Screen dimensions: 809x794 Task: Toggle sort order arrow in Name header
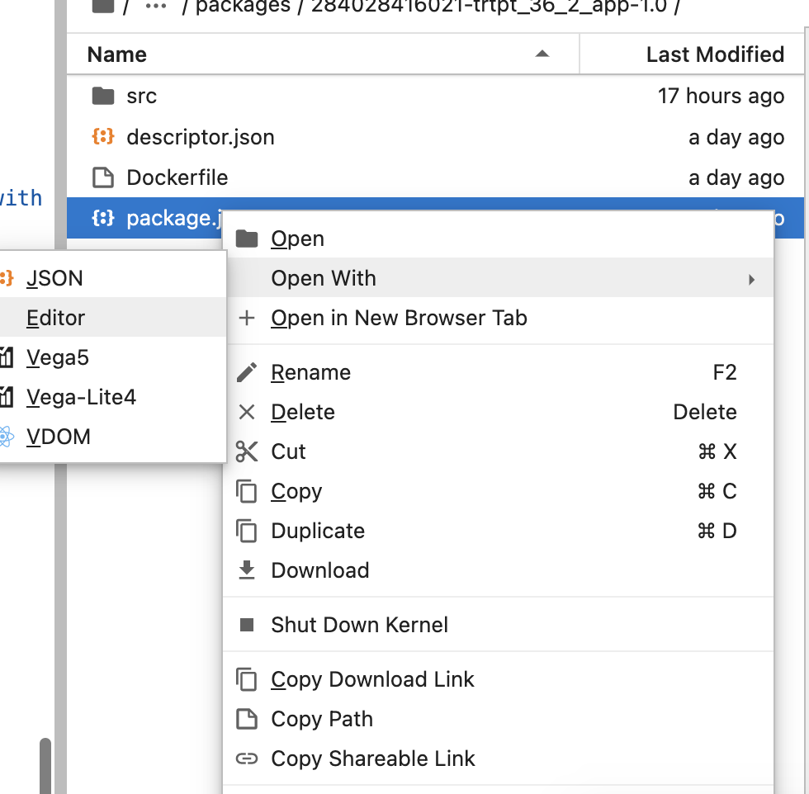point(542,54)
